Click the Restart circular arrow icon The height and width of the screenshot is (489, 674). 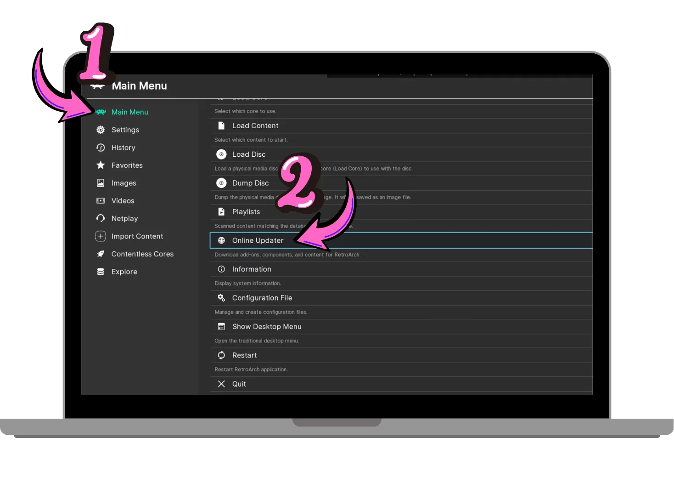(221, 355)
